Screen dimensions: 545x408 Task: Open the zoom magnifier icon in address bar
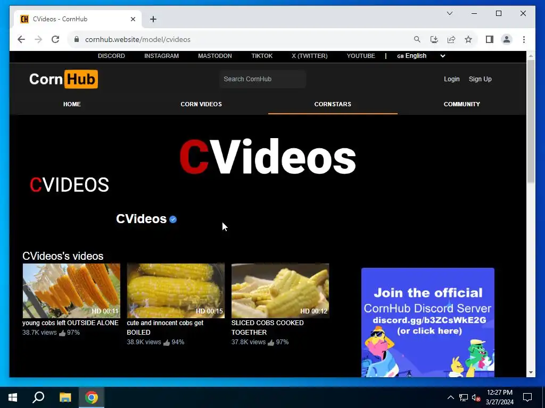click(x=417, y=39)
